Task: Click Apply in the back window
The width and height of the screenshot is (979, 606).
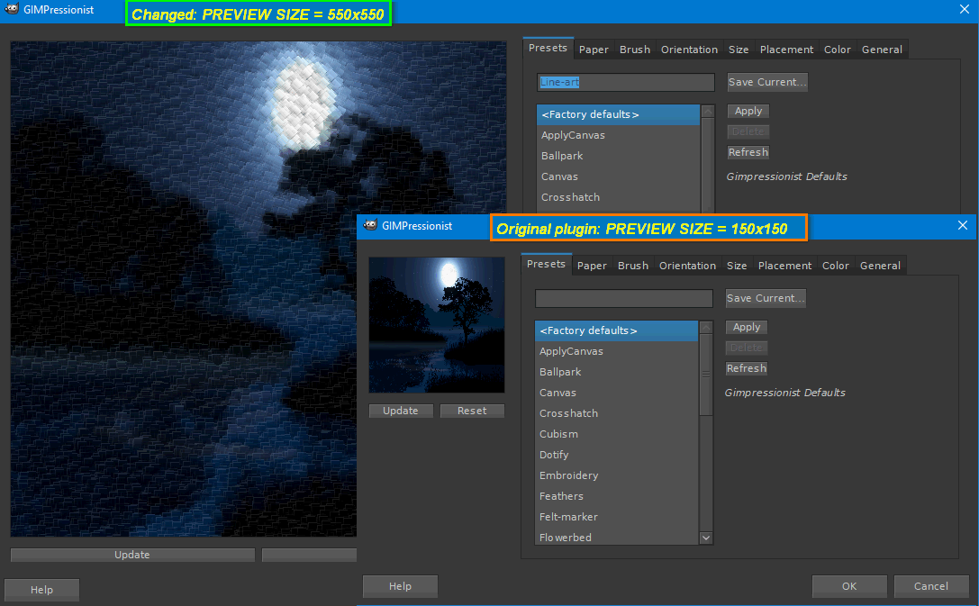Action: coord(748,111)
